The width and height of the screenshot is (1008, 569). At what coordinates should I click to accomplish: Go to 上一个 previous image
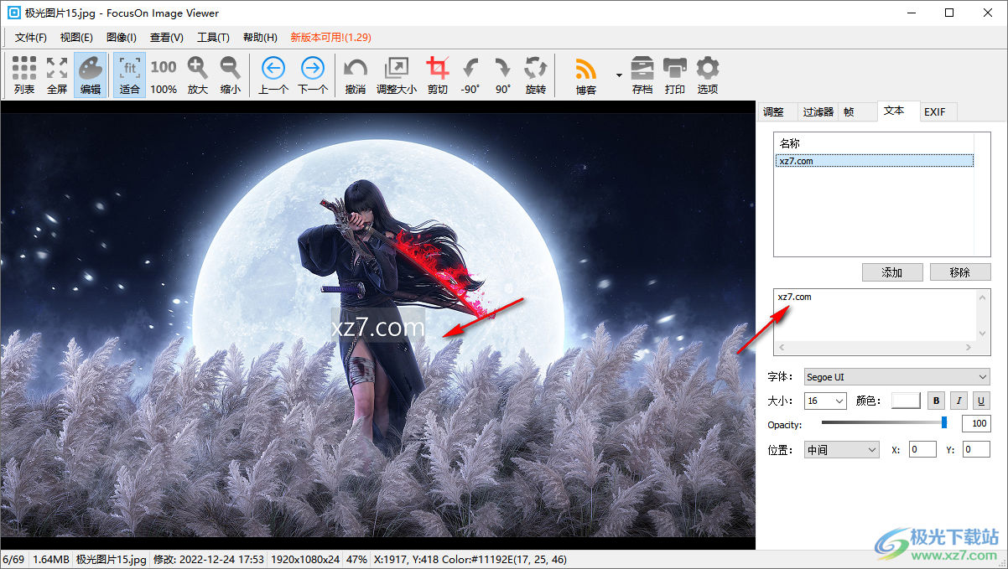[273, 75]
